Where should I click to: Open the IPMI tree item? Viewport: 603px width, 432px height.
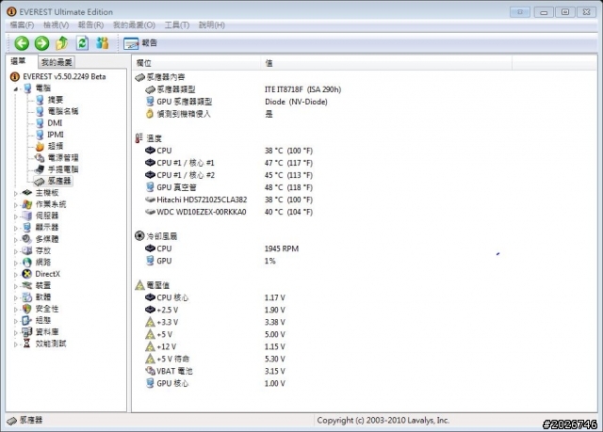(x=50, y=135)
